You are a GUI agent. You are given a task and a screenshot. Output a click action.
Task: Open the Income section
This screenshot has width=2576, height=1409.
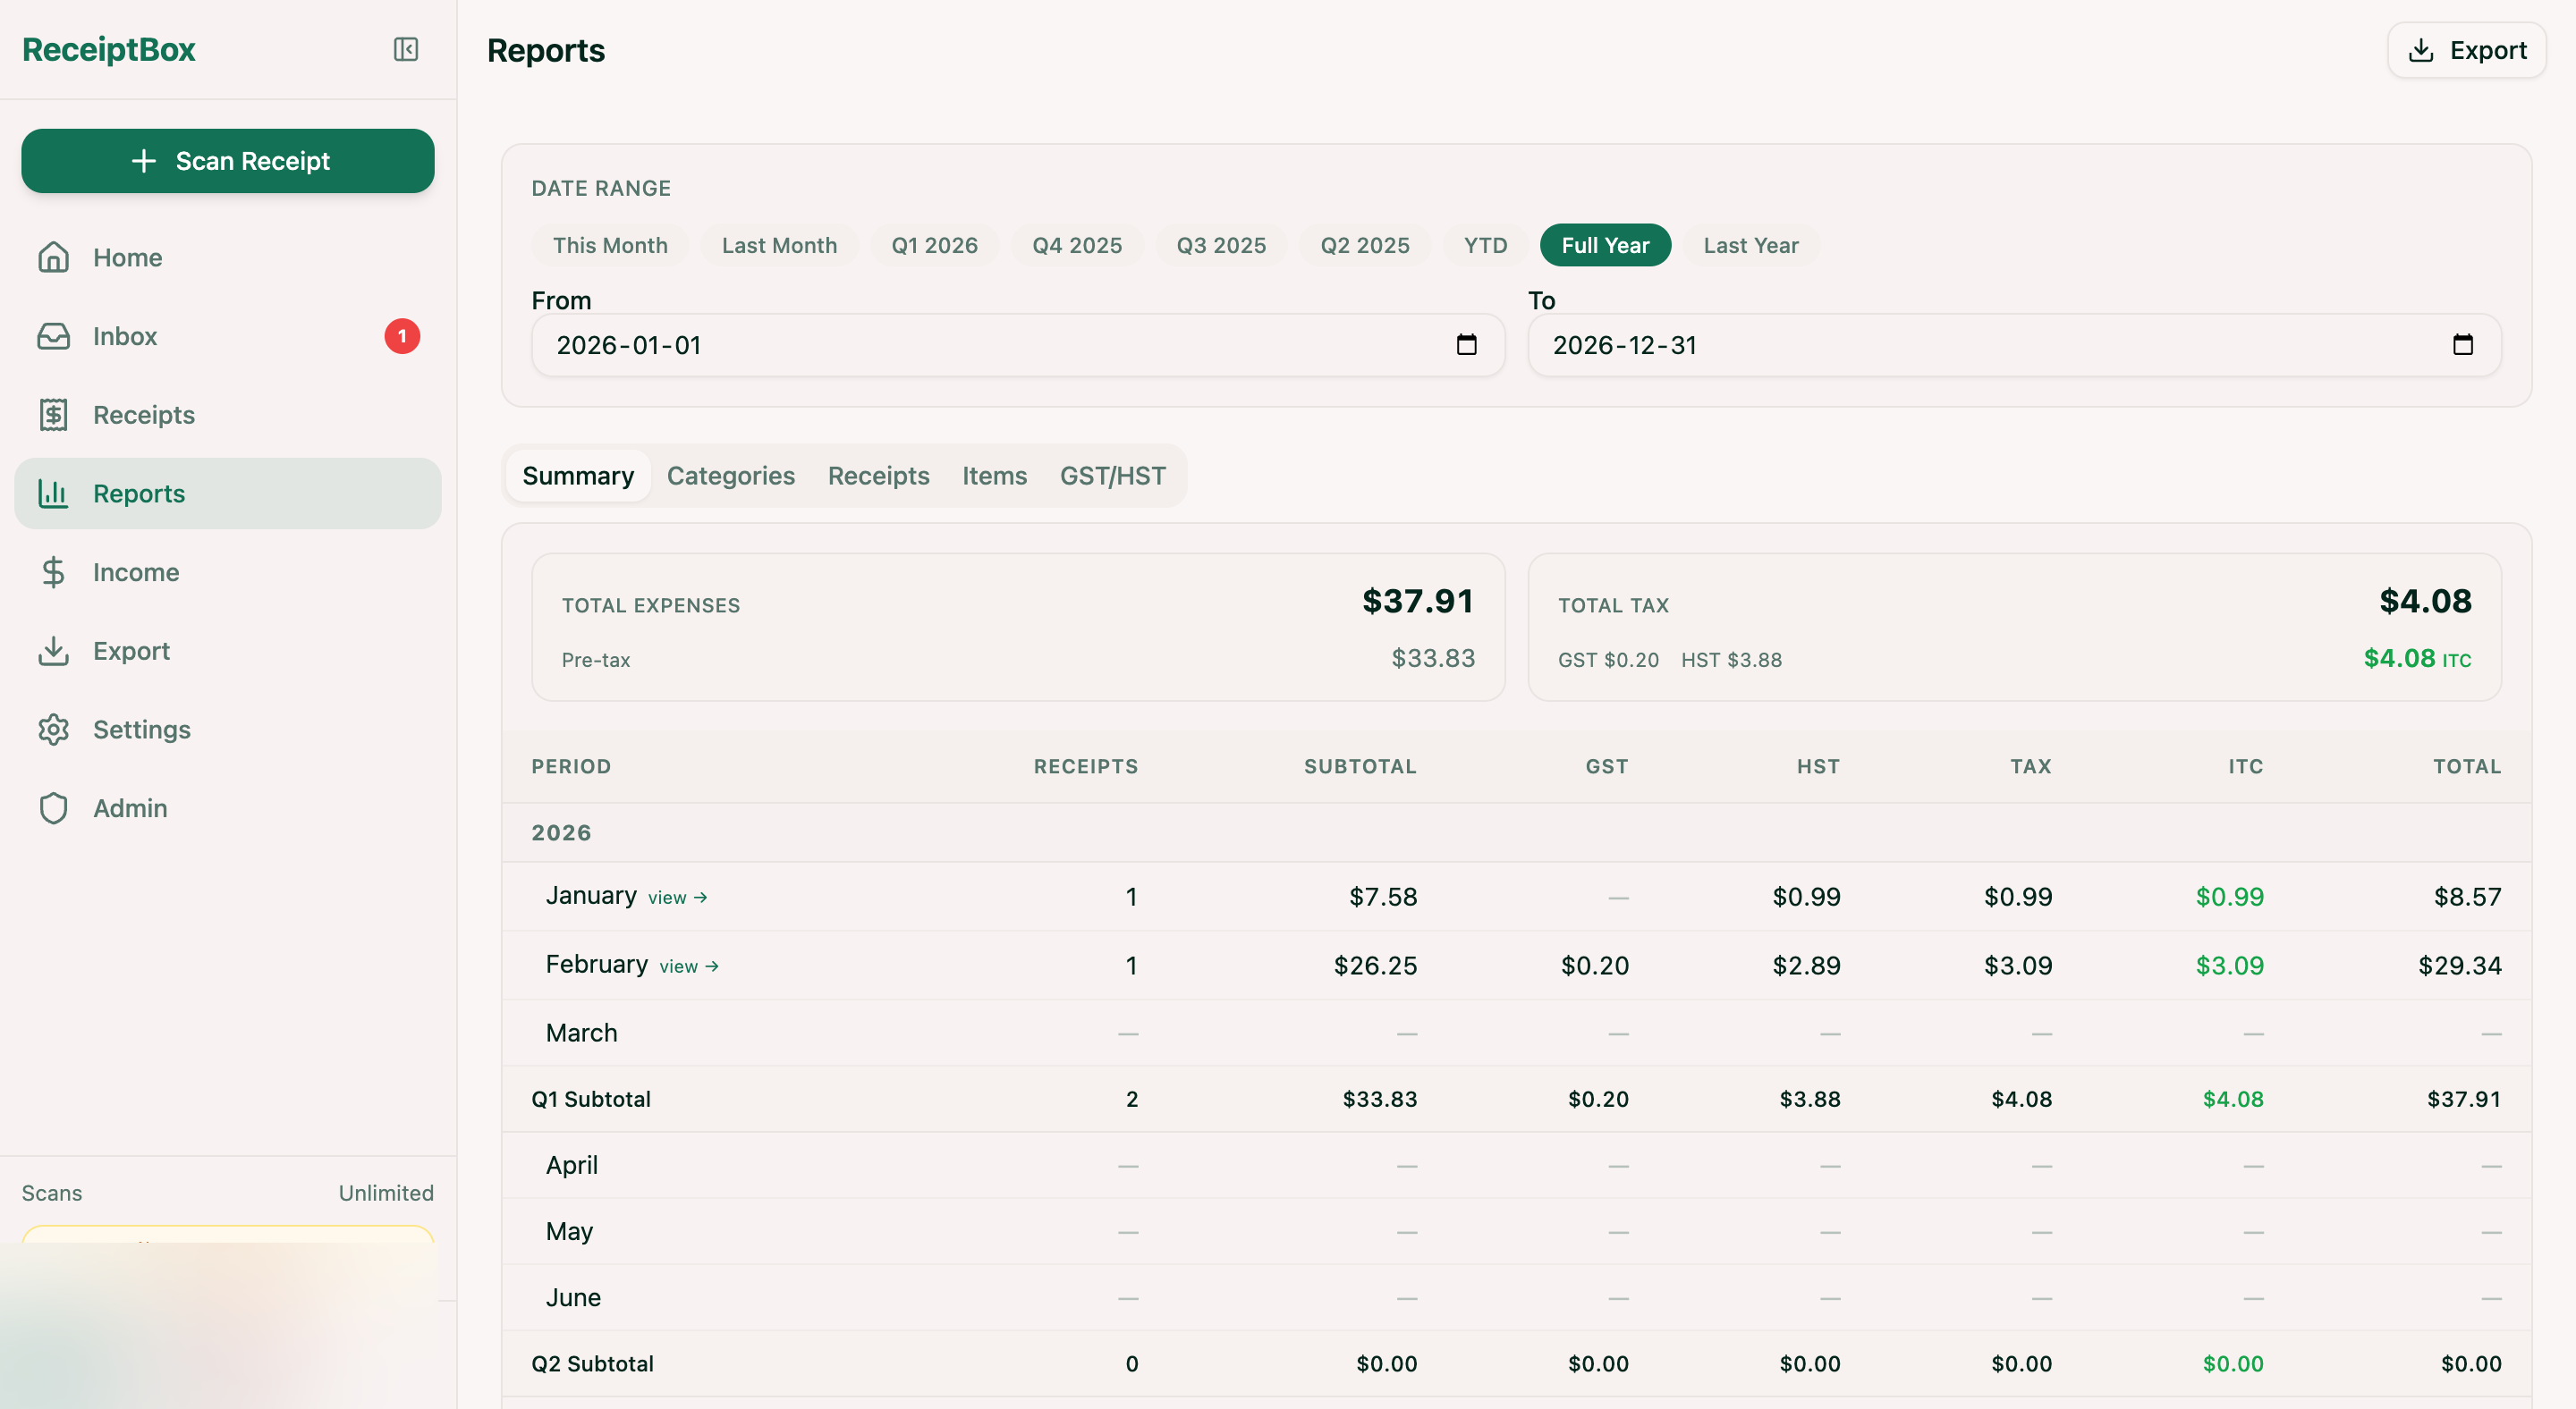tap(134, 571)
